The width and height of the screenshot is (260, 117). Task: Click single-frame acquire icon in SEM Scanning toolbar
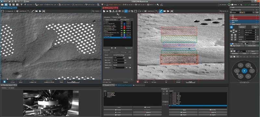[44, 11]
